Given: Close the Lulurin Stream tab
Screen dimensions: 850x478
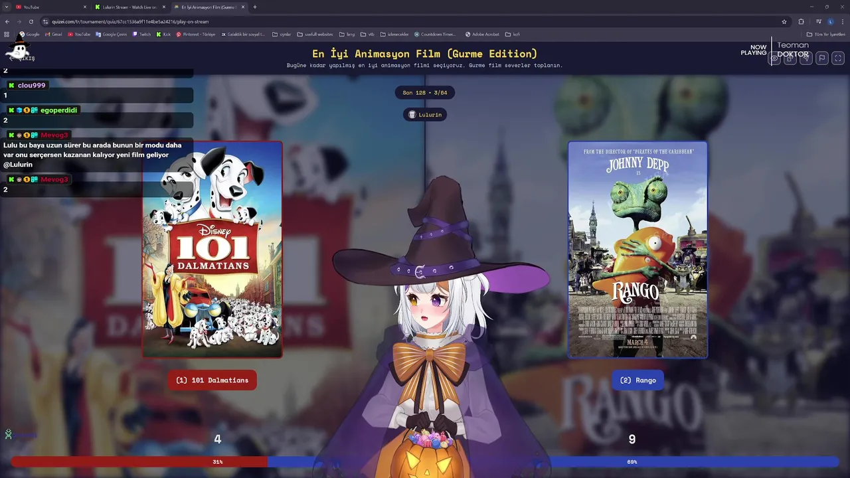Looking at the screenshot, I should pyautogui.click(x=164, y=7).
